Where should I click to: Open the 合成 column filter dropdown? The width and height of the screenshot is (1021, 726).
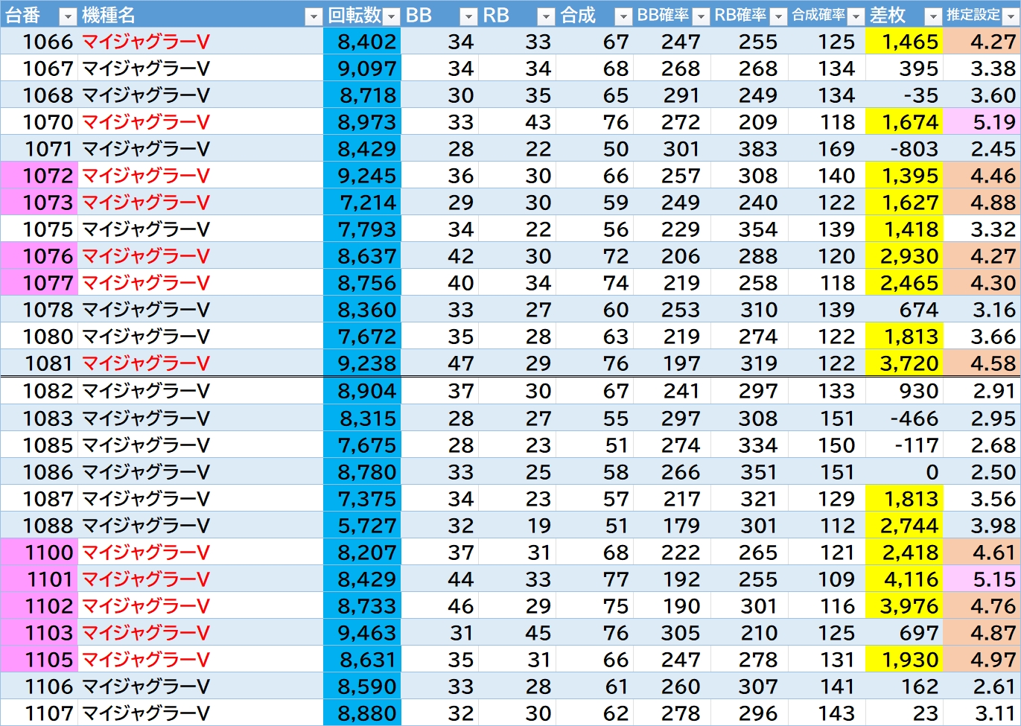[x=623, y=16]
